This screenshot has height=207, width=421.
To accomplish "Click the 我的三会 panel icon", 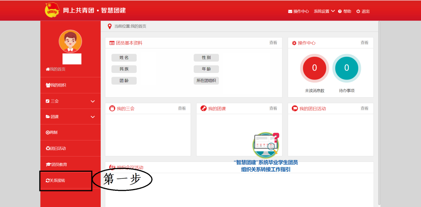I will (x=112, y=108).
